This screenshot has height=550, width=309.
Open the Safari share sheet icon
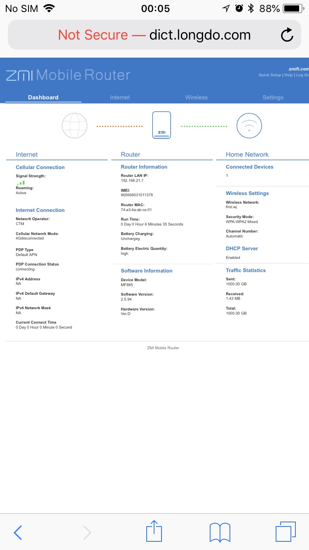[x=154, y=531]
